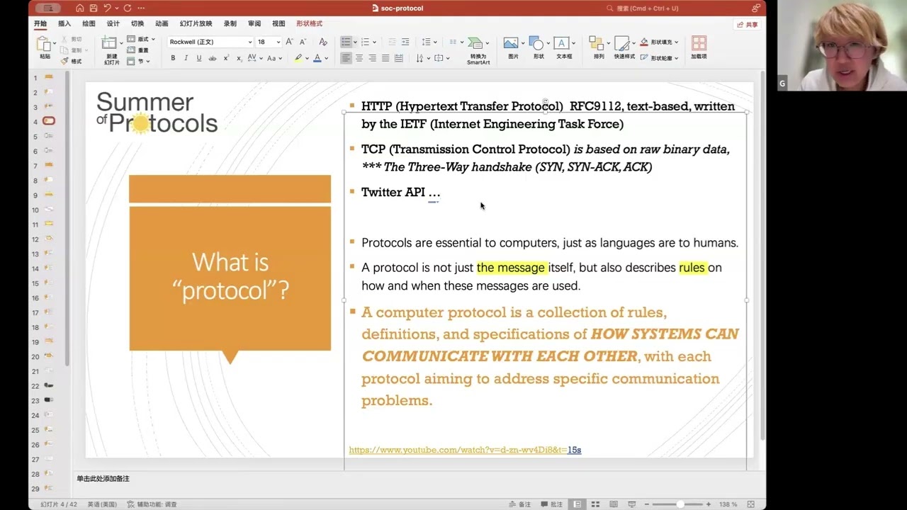The image size is (907, 510).
Task: Decrease font size with smaller A icon
Action: point(303,42)
